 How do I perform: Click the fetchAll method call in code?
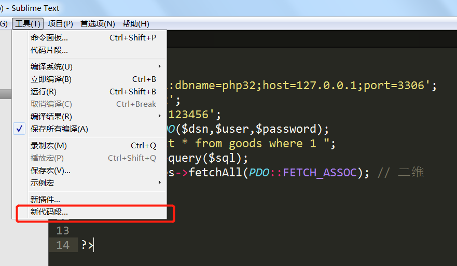coord(215,173)
